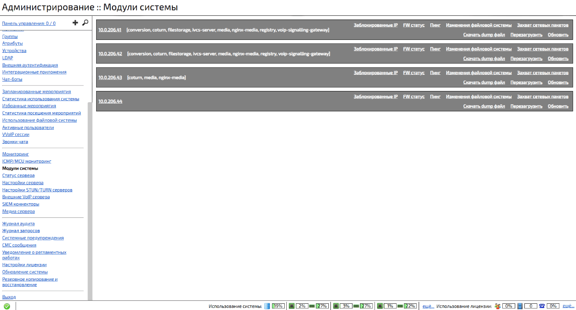Click the film strip license icon
The image size is (576, 310).
[x=520, y=306]
